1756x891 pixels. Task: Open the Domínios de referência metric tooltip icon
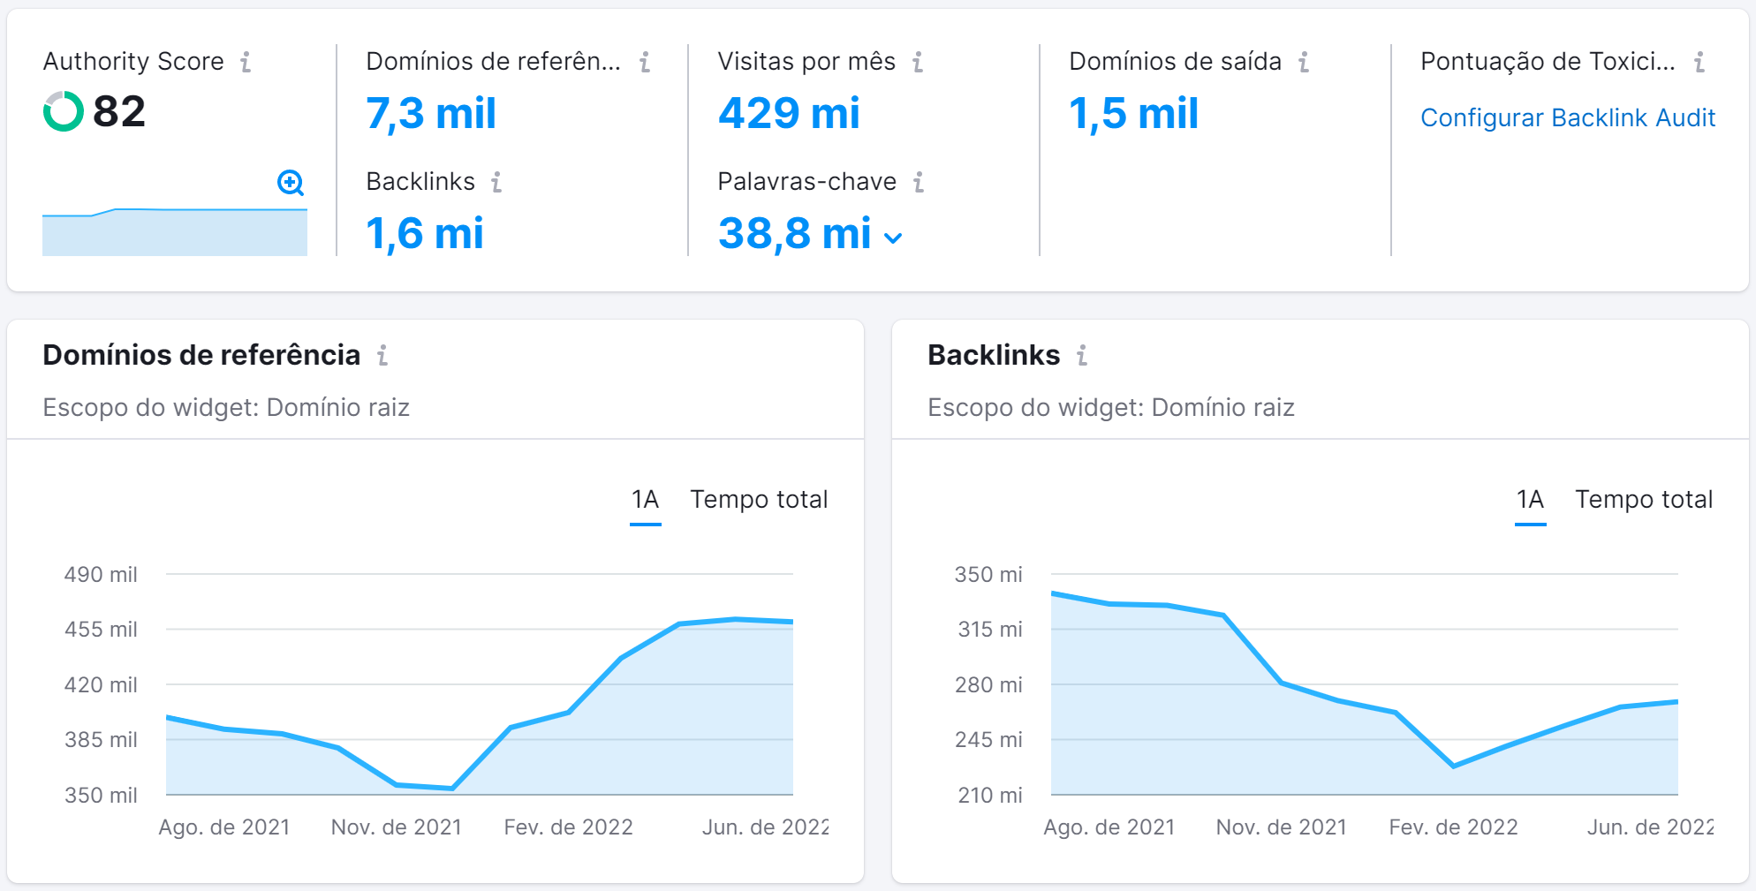[646, 62]
